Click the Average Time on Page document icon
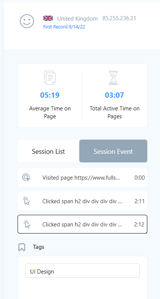Viewport: 160px width, 299px height. click(x=50, y=78)
